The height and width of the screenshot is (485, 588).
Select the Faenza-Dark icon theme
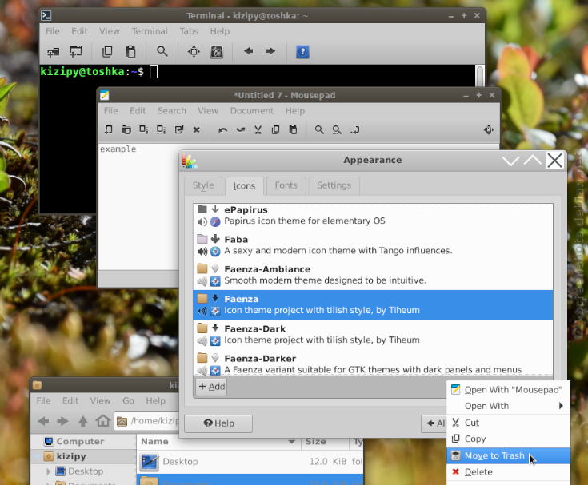pos(373,335)
